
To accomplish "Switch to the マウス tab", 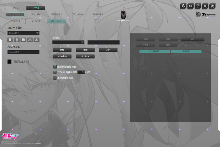I will coord(15,8).
